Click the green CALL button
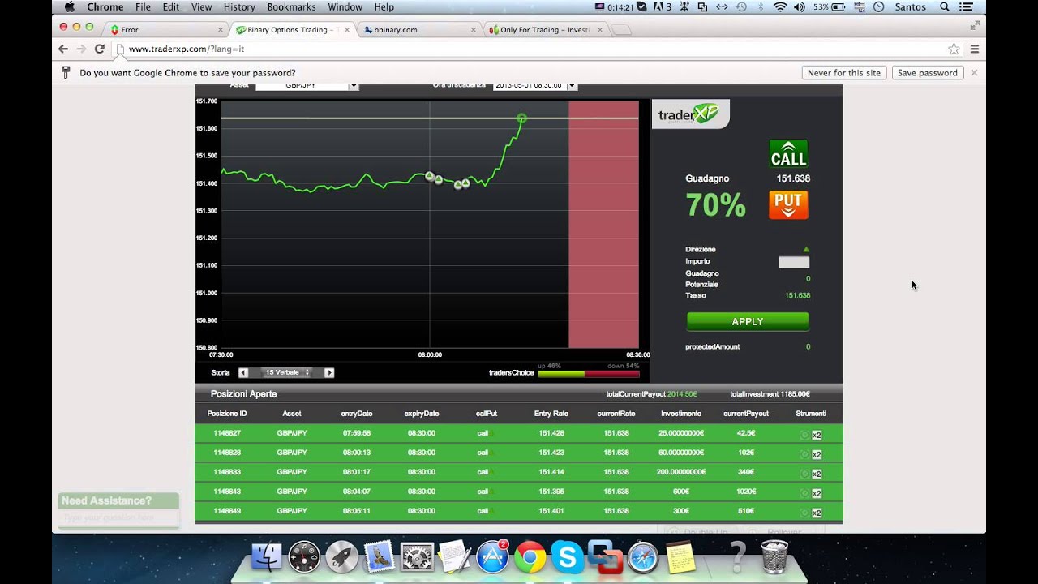Viewport: 1038px width, 584px height. click(x=788, y=154)
